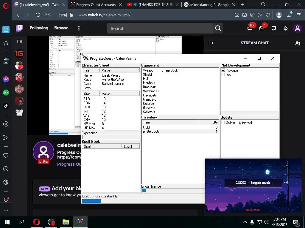Click the Executing a greater Fly progress bar
The height and width of the screenshot is (228, 305).
pos(144,201)
